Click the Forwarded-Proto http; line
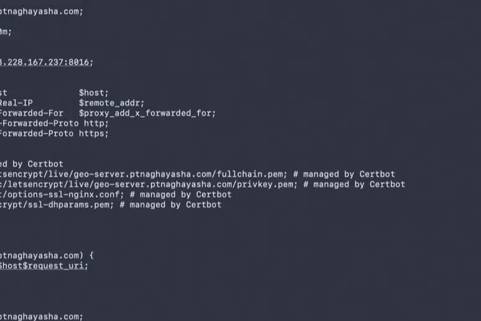The height and width of the screenshot is (321, 481). tap(54, 123)
